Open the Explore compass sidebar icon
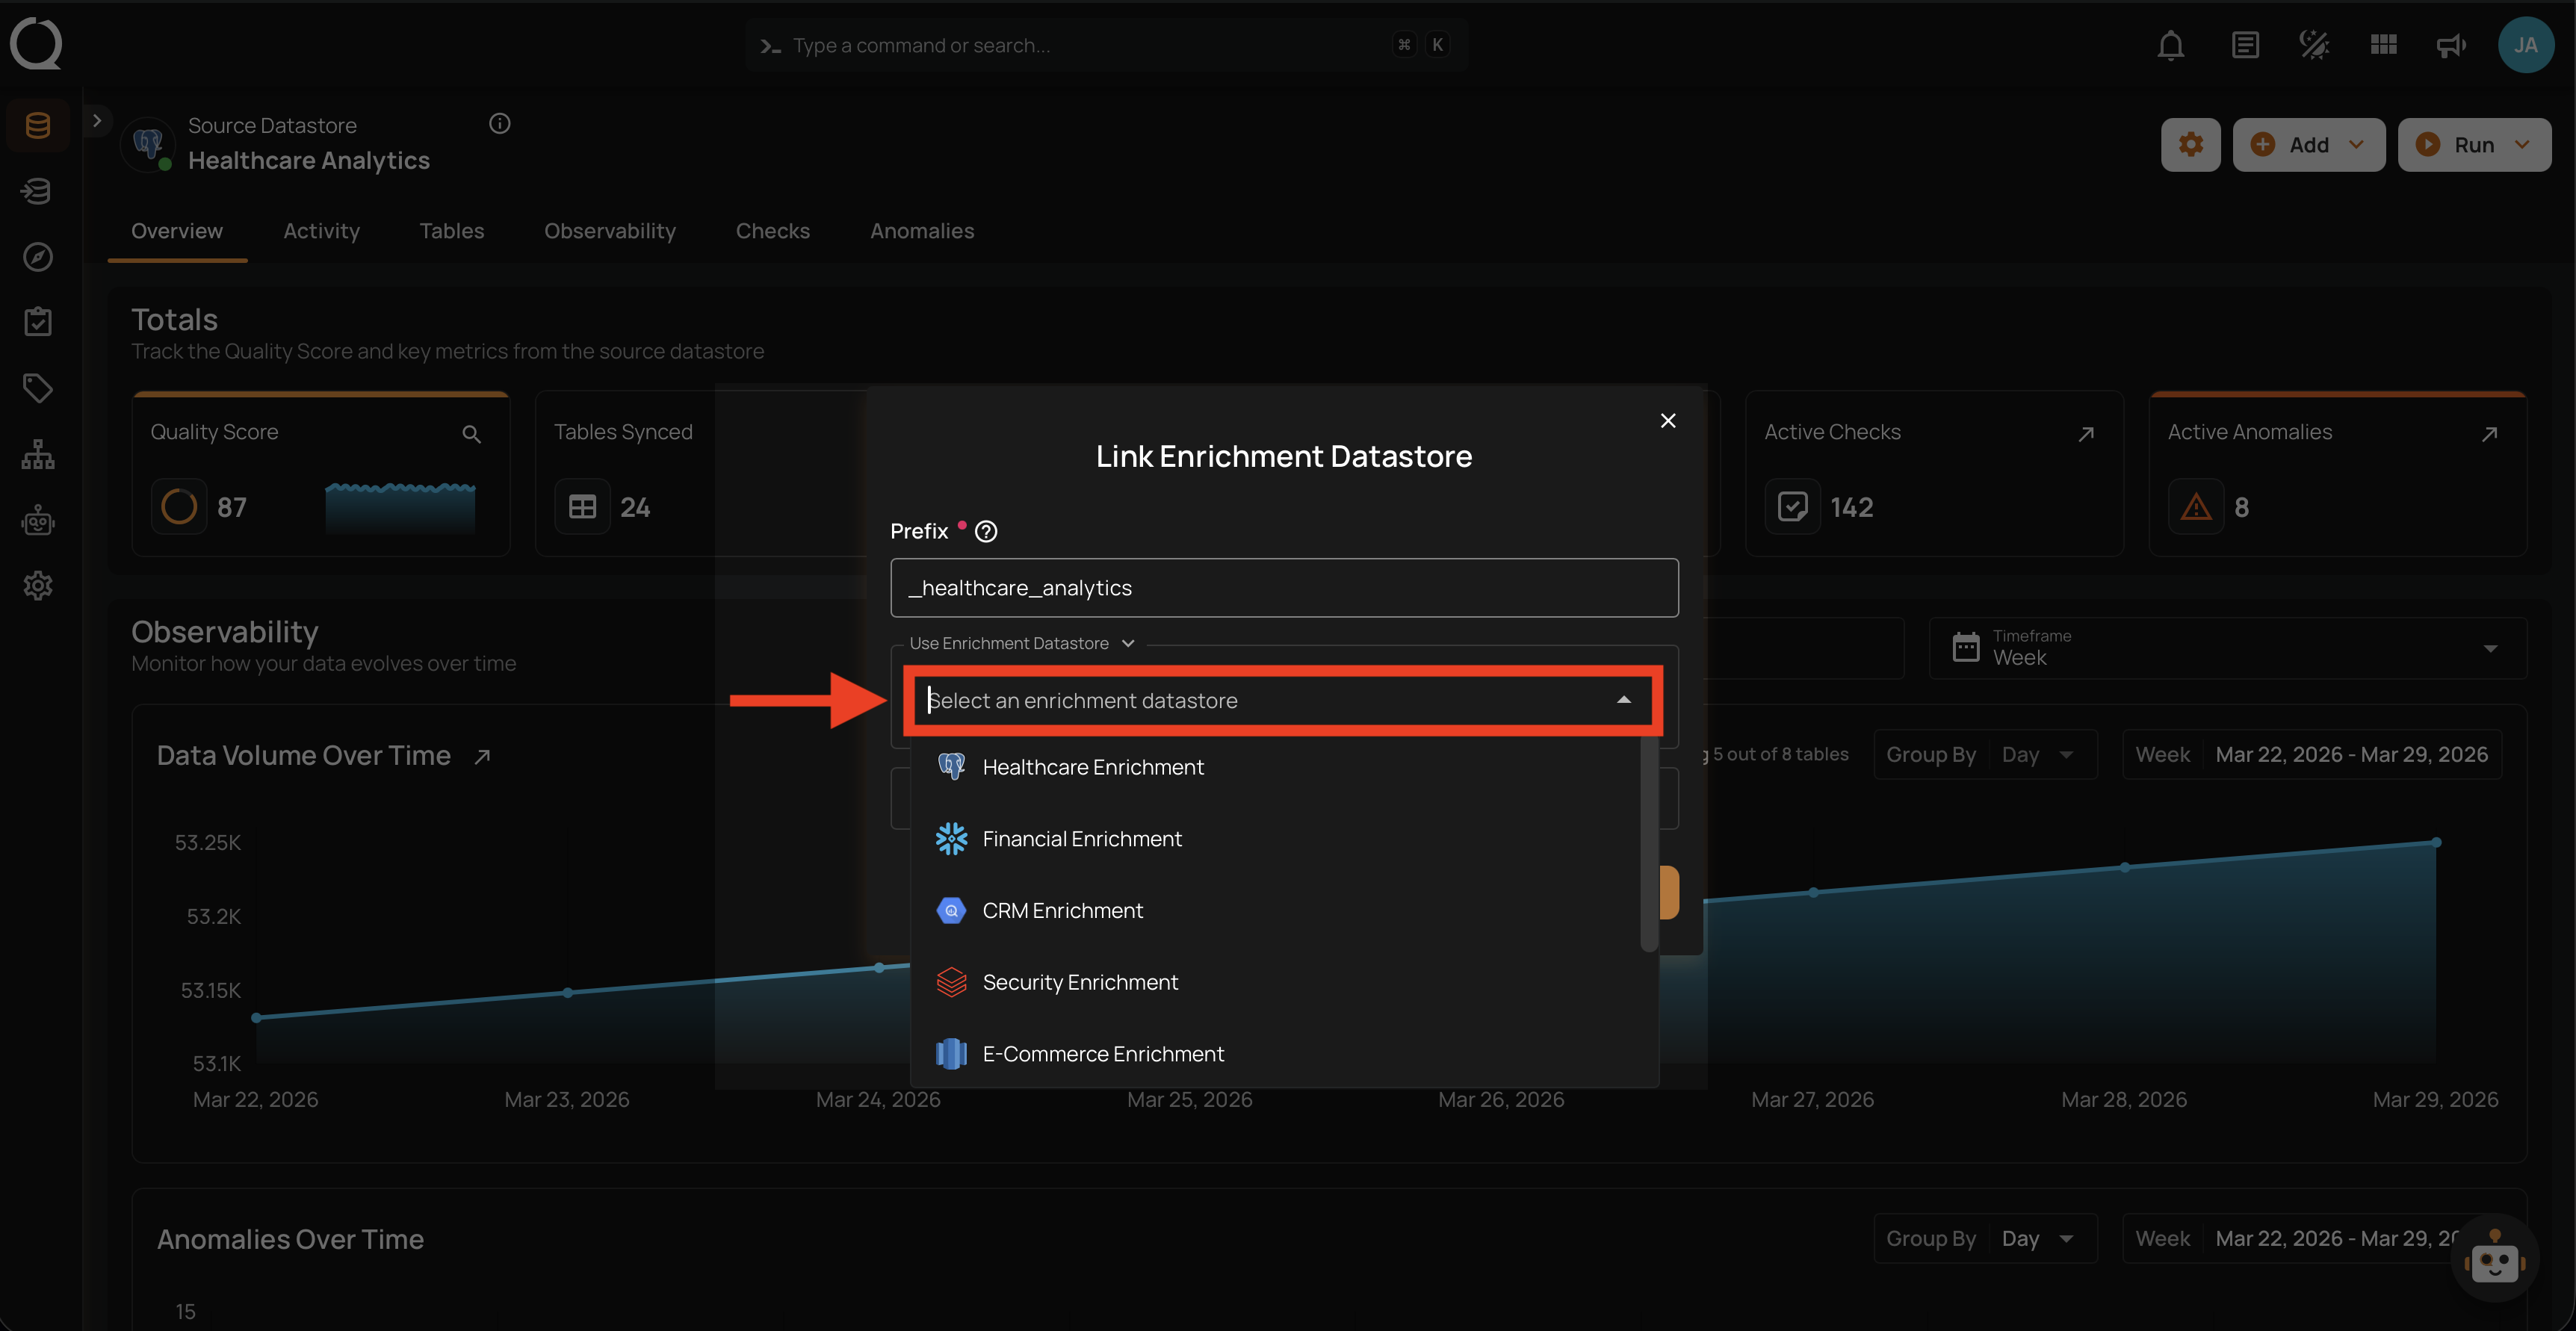 point(38,257)
